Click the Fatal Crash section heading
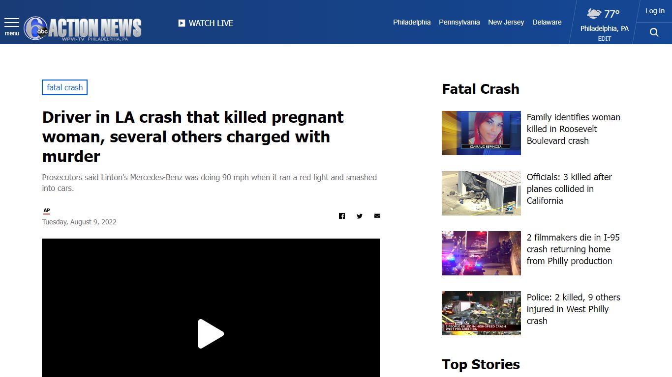Image resolution: width=672 pixels, height=377 pixels. coord(481,89)
